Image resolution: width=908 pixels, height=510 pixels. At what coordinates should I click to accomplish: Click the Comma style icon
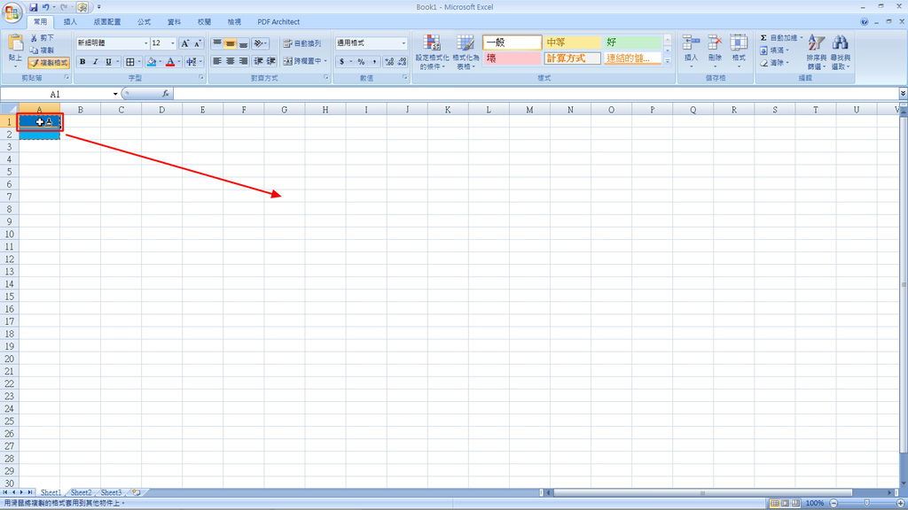point(374,62)
